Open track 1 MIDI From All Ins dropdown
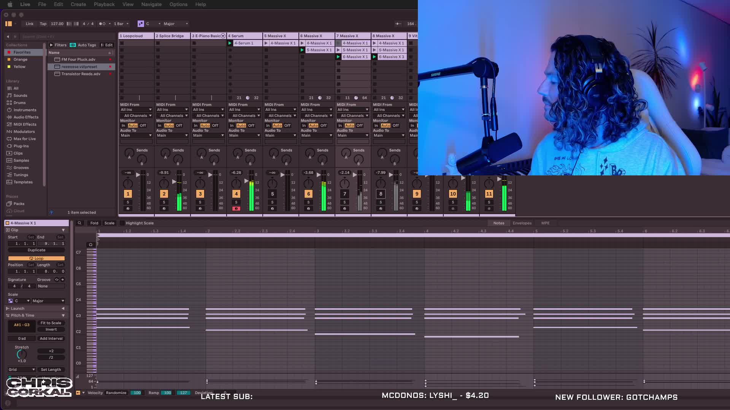Image resolution: width=730 pixels, height=410 pixels. [136, 109]
